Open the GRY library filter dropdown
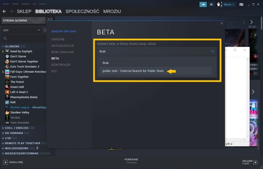 [x=22, y=30]
